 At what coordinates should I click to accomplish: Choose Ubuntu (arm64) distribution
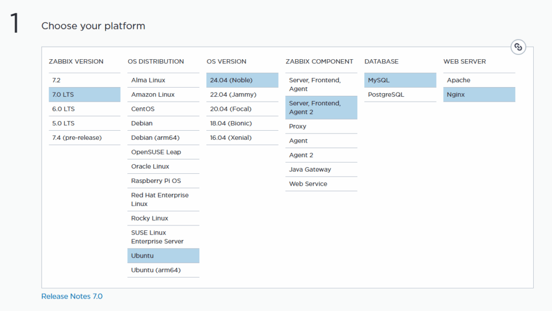click(x=163, y=270)
